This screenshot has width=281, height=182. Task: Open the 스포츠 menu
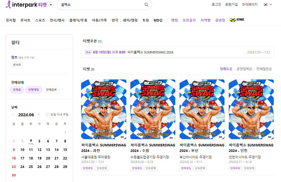[x=40, y=20]
